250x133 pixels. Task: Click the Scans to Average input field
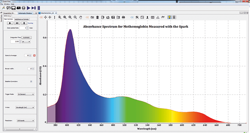click(28, 55)
